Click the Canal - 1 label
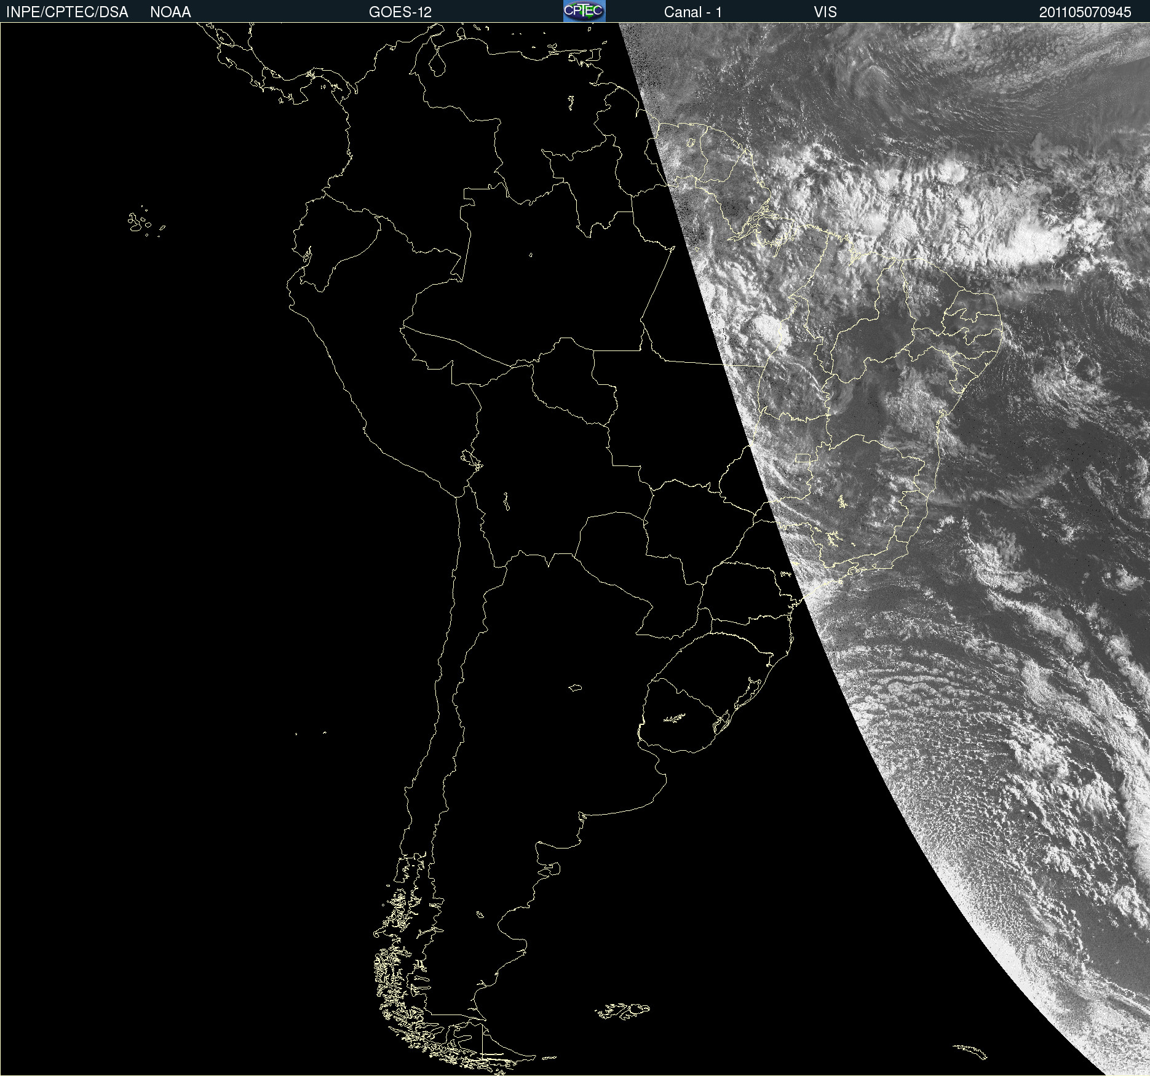 tap(693, 12)
